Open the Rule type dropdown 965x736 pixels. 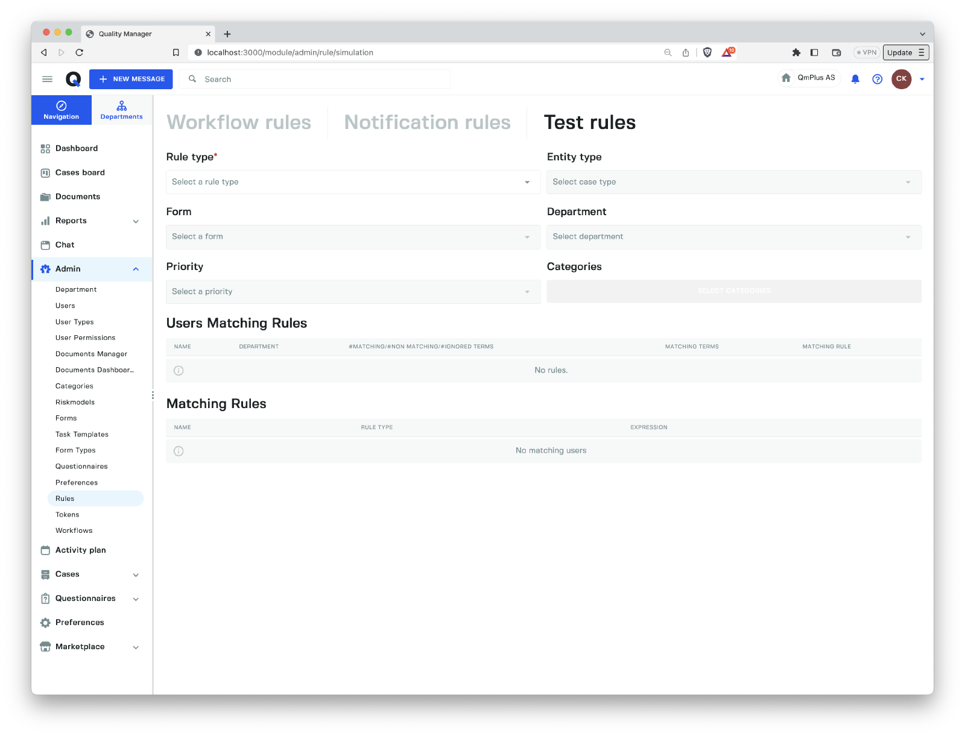coord(353,182)
